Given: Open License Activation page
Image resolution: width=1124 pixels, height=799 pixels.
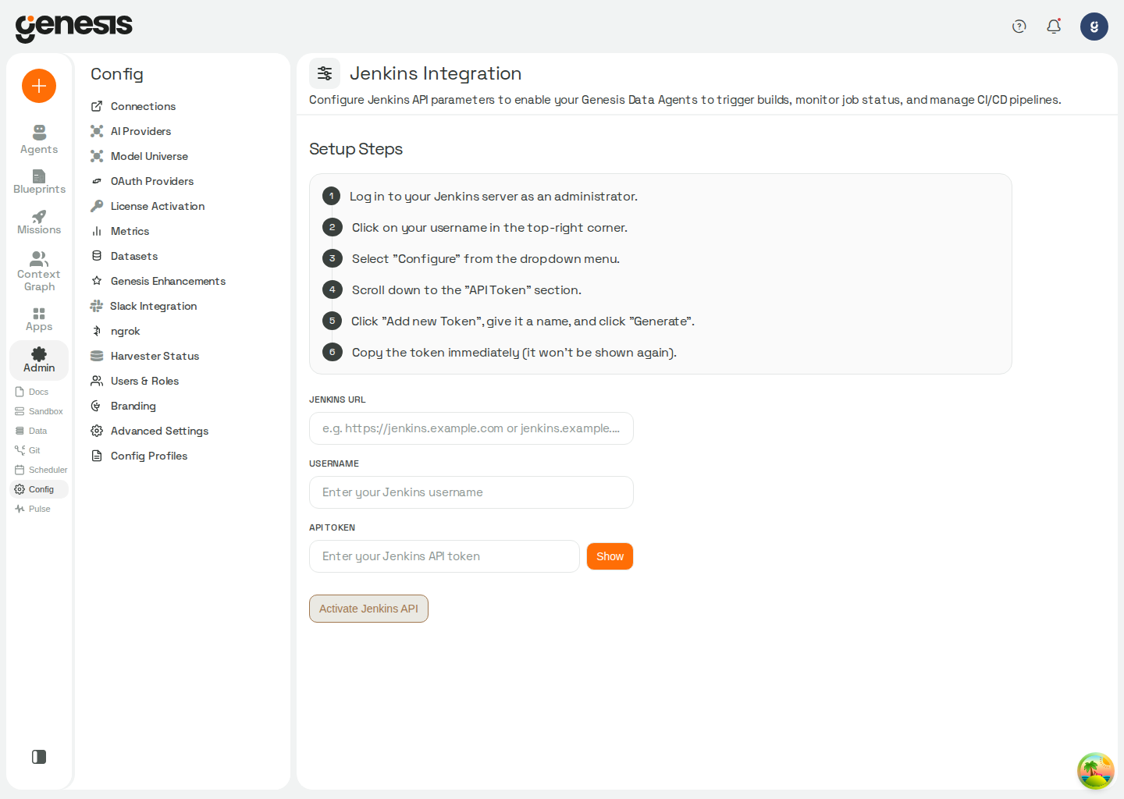Looking at the screenshot, I should pos(148,206).
